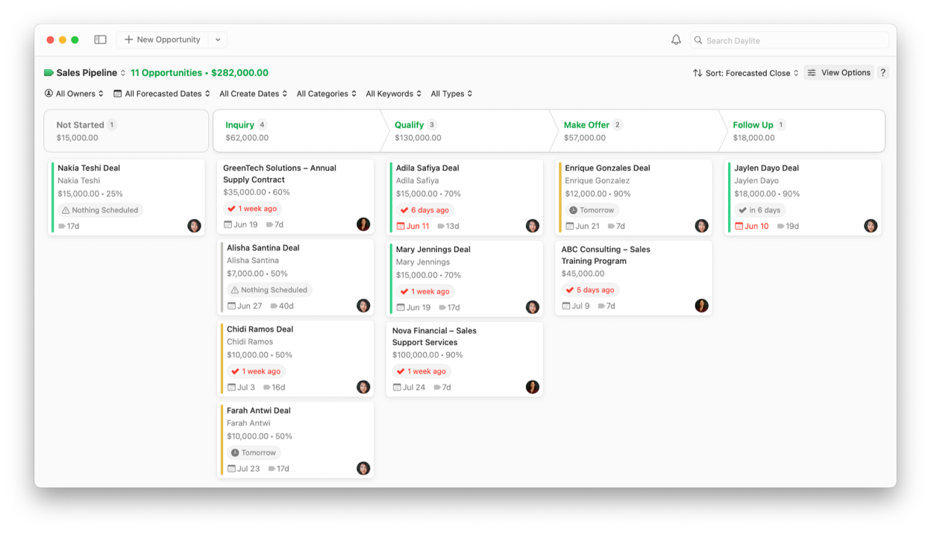
Task: Open View Options
Action: pos(838,73)
